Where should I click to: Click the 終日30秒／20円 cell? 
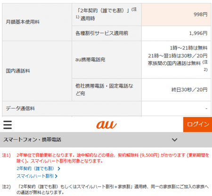pos(176,90)
